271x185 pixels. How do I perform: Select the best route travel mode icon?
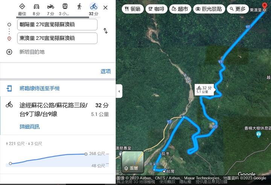click(22, 6)
